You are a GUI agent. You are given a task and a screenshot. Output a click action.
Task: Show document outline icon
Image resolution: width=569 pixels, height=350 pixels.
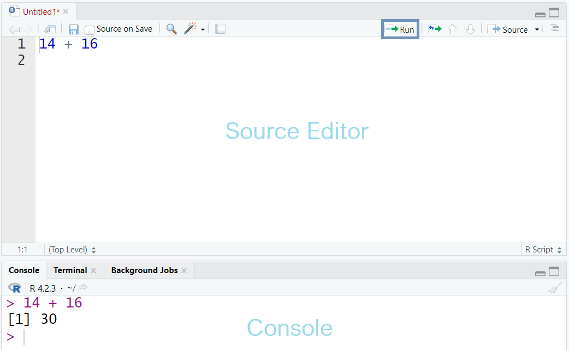click(x=554, y=28)
